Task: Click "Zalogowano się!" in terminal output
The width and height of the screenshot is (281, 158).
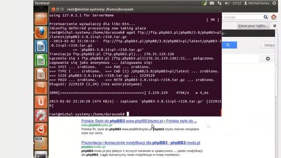Action: pyautogui.click(x=136, y=63)
